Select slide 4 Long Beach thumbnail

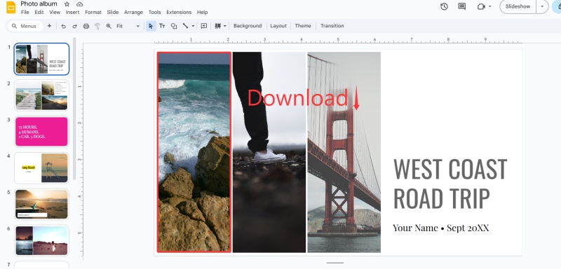coord(41,168)
